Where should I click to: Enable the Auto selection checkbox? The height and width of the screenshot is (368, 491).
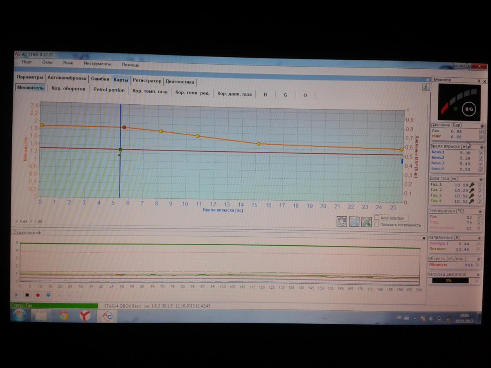377,218
